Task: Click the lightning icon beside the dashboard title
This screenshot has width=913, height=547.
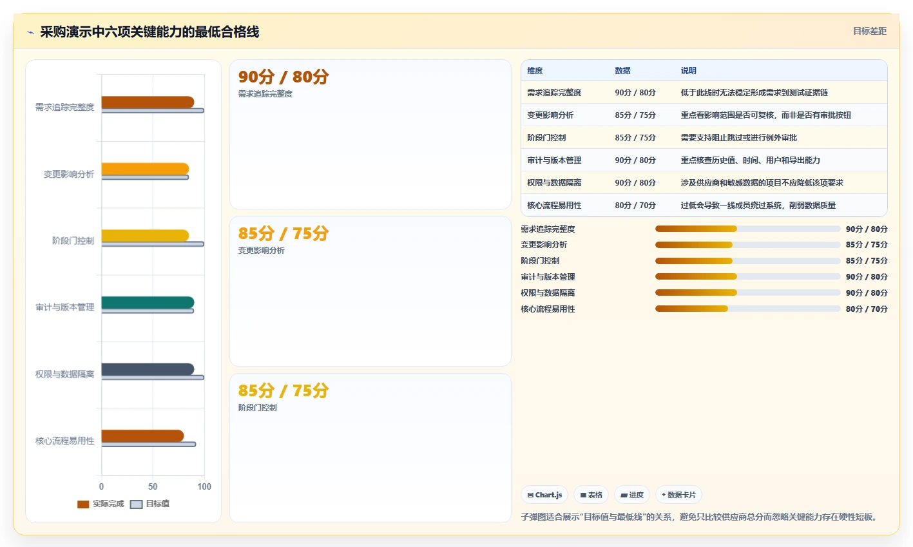Action: [30, 32]
